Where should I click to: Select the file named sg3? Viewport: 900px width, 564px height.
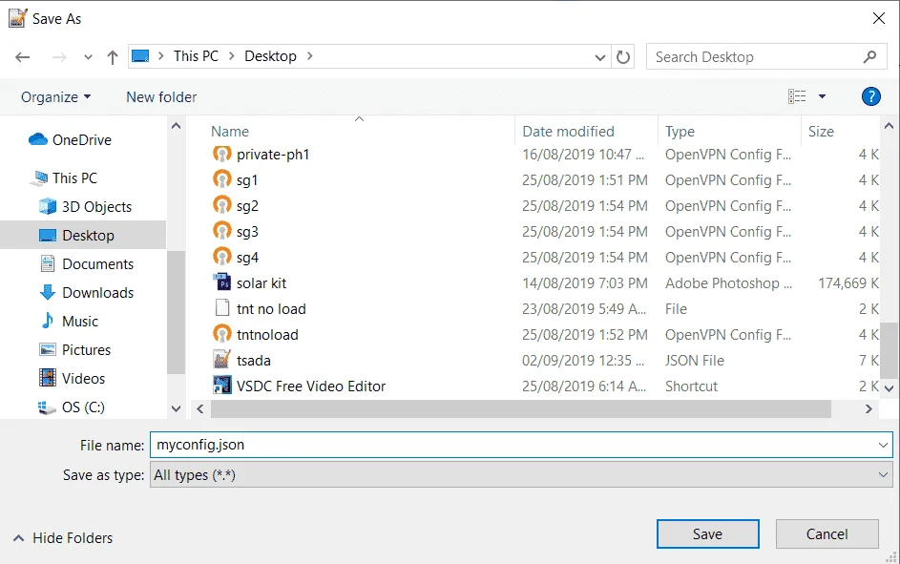(247, 232)
